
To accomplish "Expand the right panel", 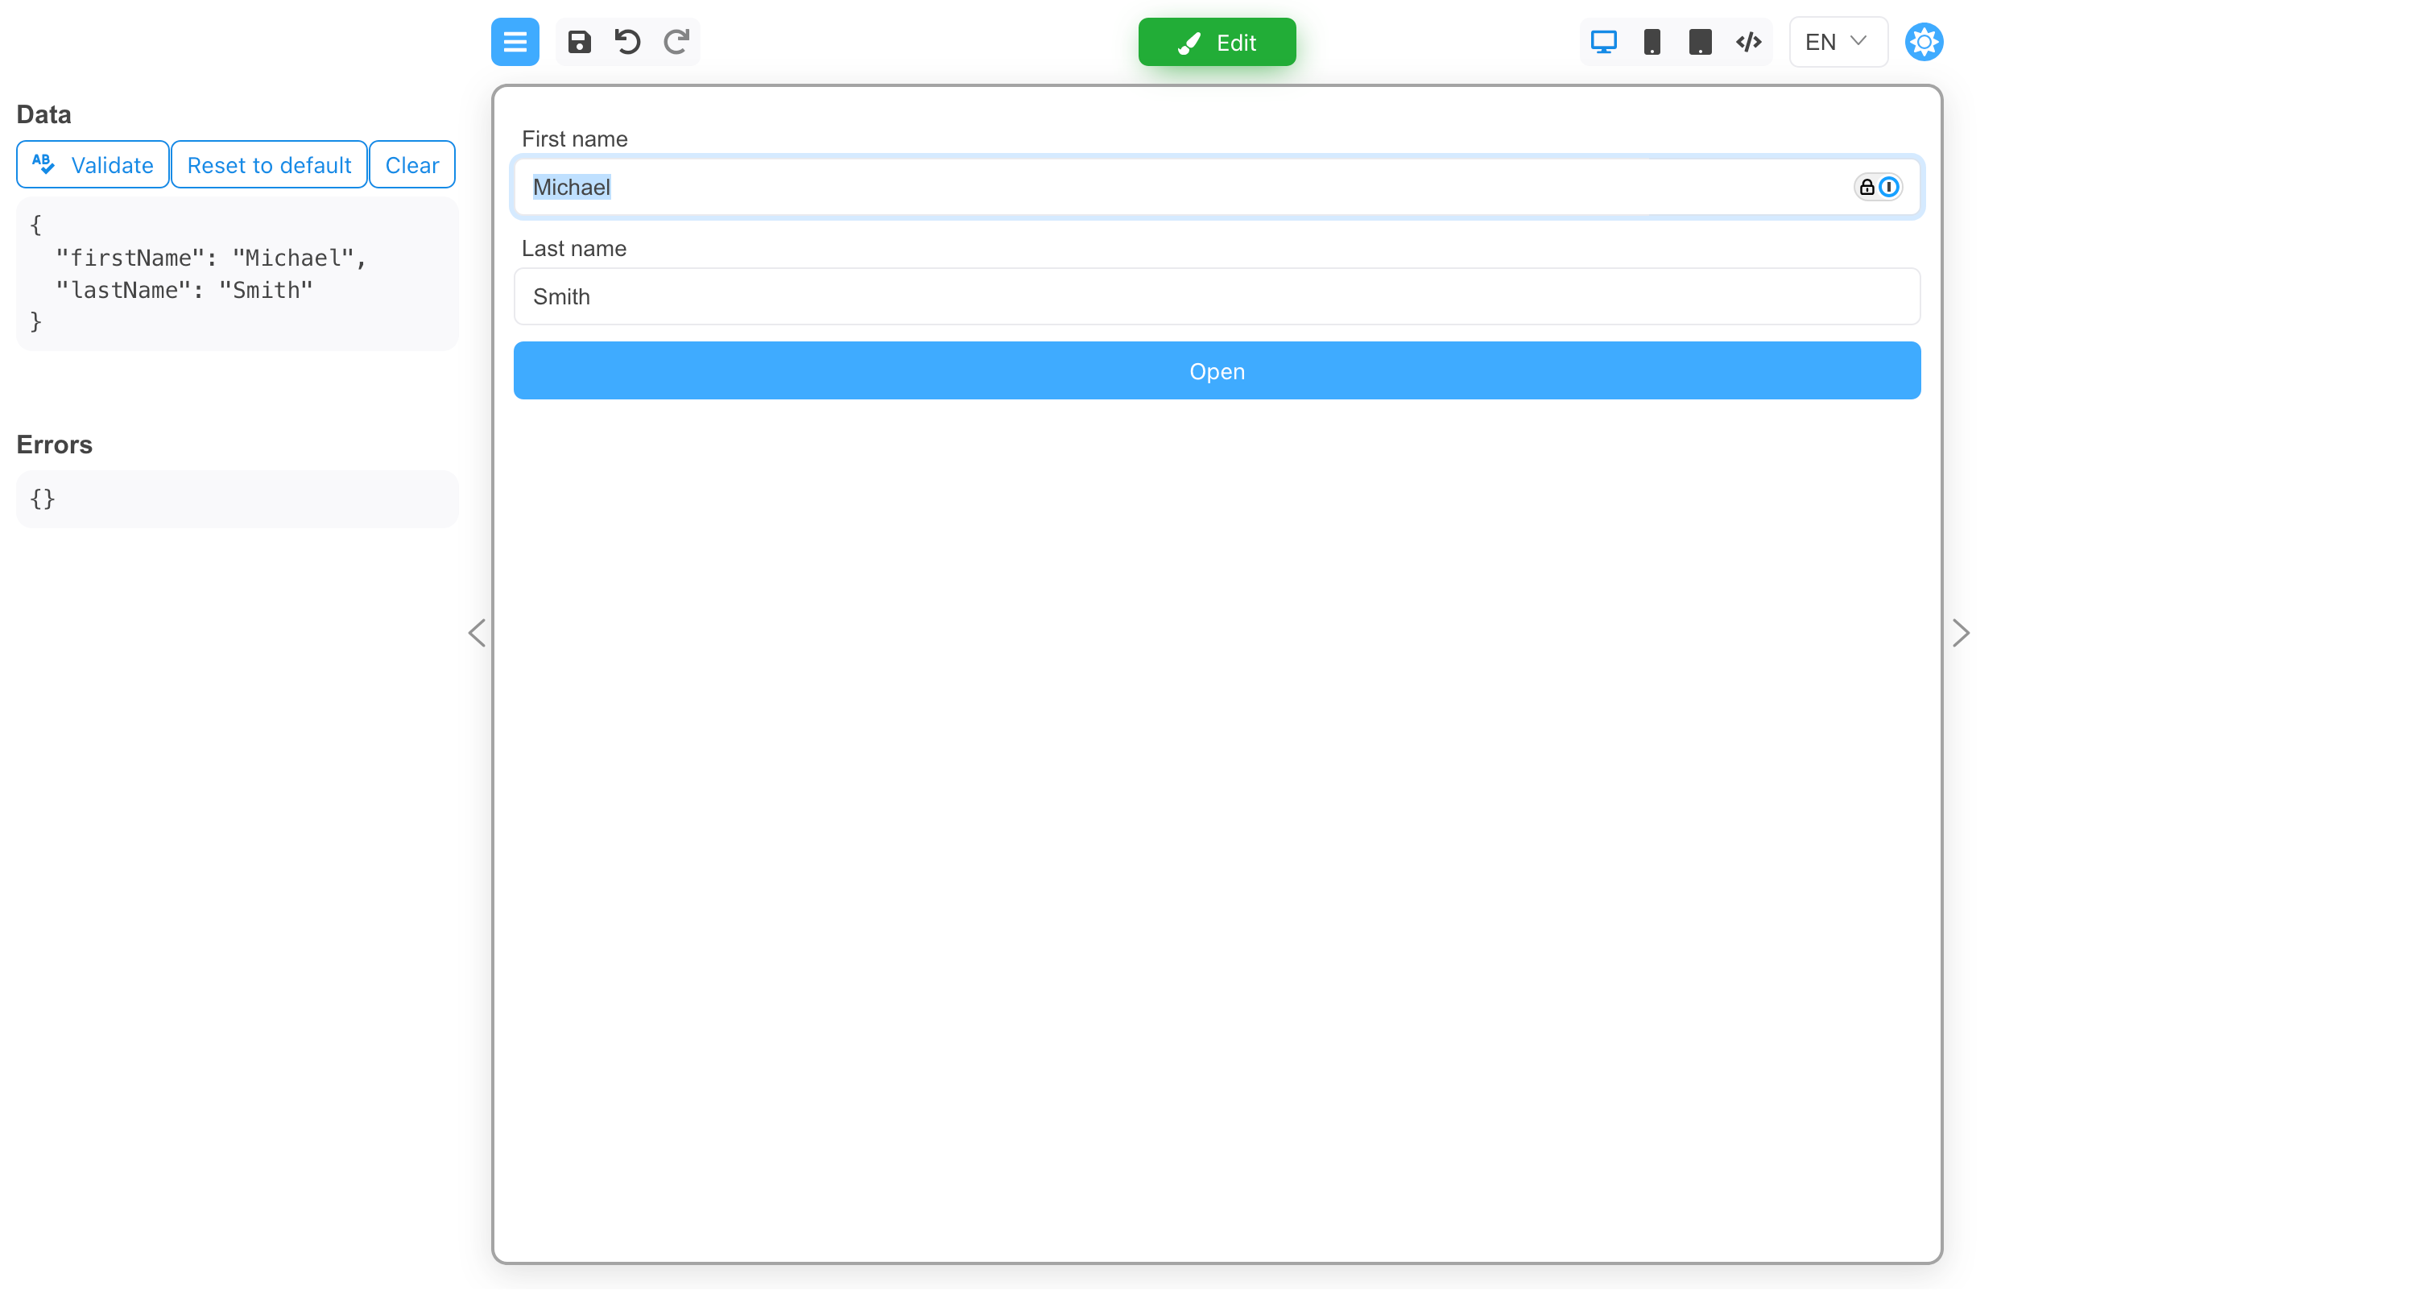I will pyautogui.click(x=1962, y=632).
